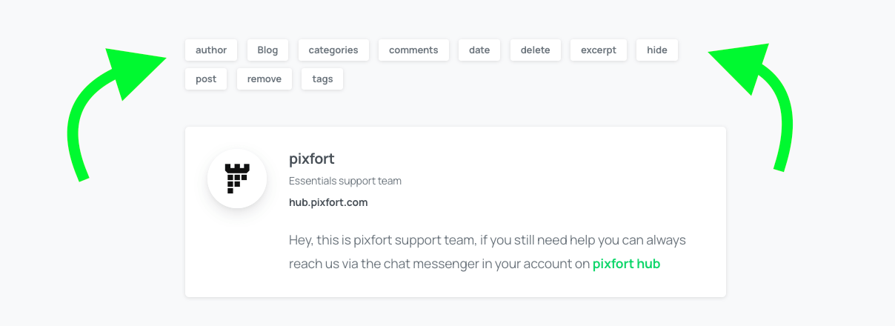Click the pixfort author name heading
Screen dimensions: 895x326
pos(312,159)
